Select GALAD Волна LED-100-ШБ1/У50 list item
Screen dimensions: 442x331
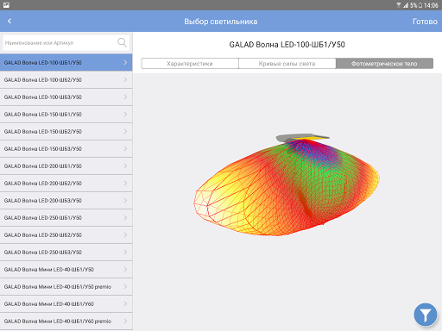pyautogui.click(x=66, y=62)
